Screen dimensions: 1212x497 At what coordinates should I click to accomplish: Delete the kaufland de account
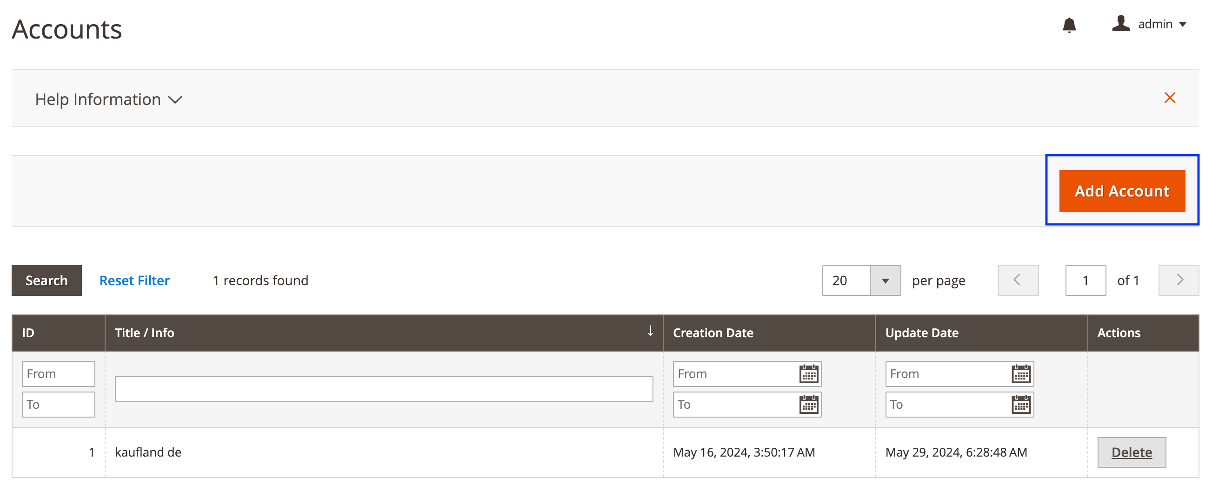pyautogui.click(x=1131, y=452)
